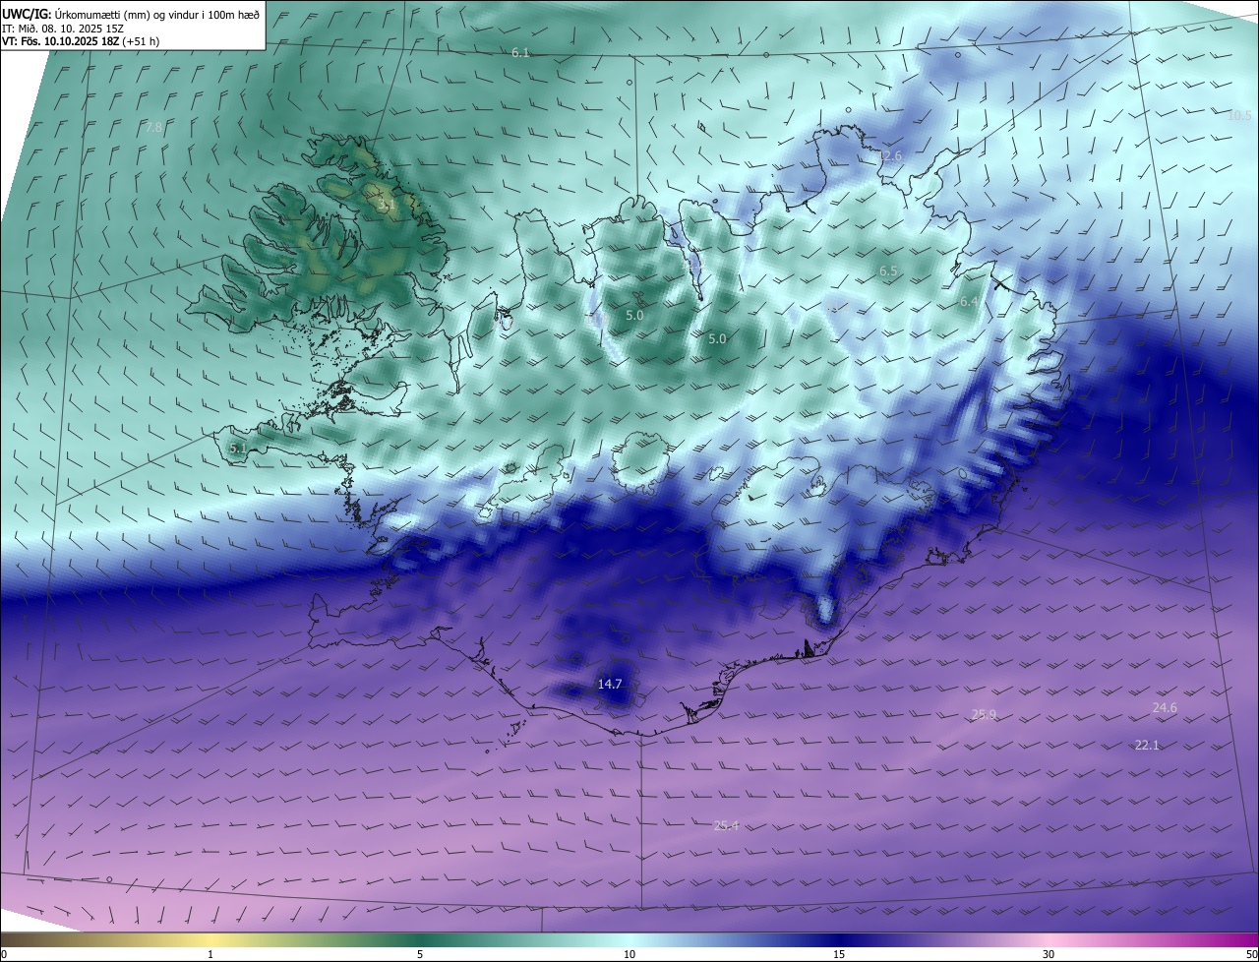
Task: Click the color scale tick labeled 0
Action: (4, 954)
